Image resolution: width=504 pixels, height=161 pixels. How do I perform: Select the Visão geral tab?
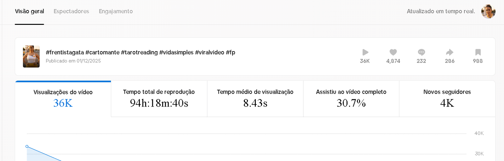[x=29, y=11]
